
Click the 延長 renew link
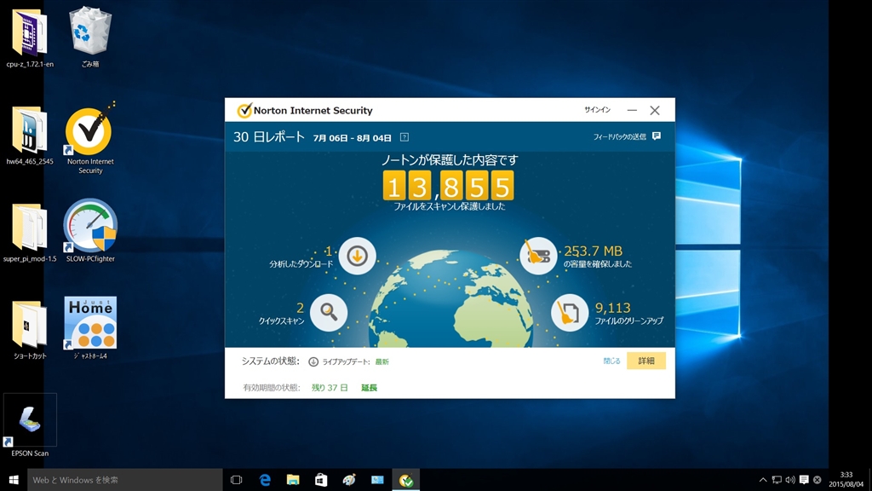click(370, 388)
